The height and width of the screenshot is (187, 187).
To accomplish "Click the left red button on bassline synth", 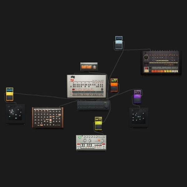I will 78,144.
